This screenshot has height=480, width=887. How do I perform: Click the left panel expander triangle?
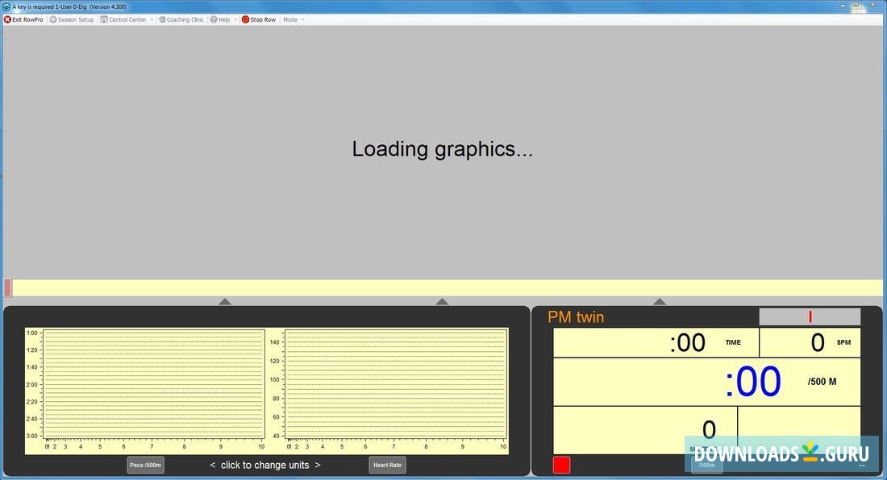pyautogui.click(x=225, y=301)
